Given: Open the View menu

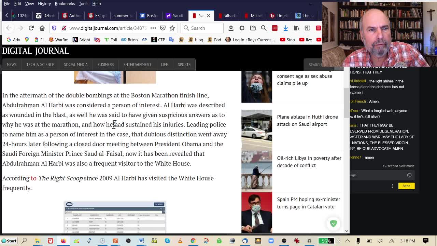Looking at the screenshot, I should (29, 4).
